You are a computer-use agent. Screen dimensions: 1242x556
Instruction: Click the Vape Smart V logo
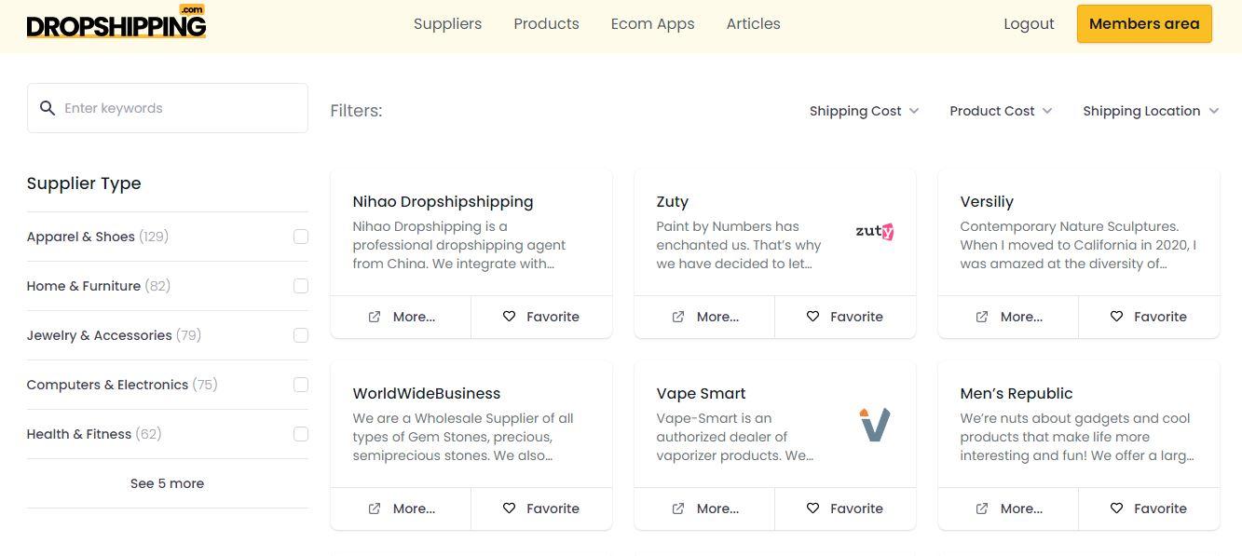point(874,424)
